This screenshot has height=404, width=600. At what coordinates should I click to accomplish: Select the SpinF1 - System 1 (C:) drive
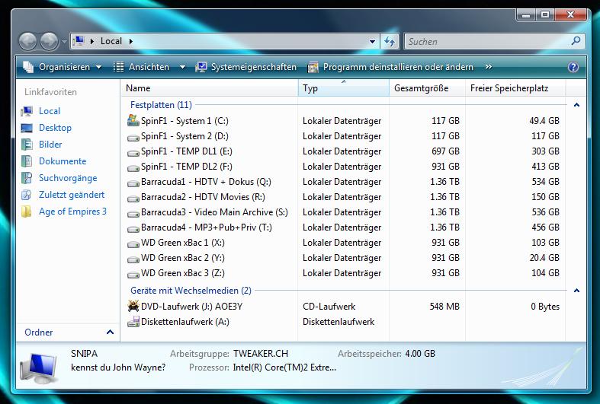pos(184,121)
